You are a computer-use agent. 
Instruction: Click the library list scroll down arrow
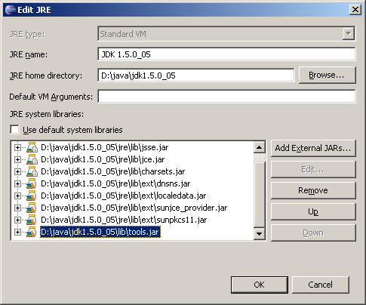coord(260,234)
